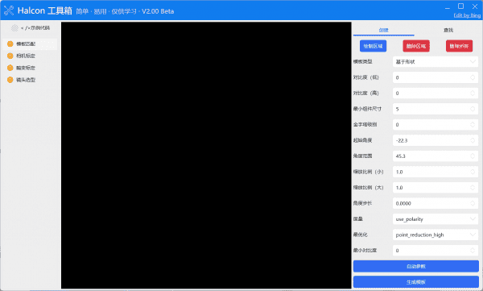The width and height of the screenshot is (483, 291).
Task: Open the use_polarity dropdown
Action: (x=436, y=219)
